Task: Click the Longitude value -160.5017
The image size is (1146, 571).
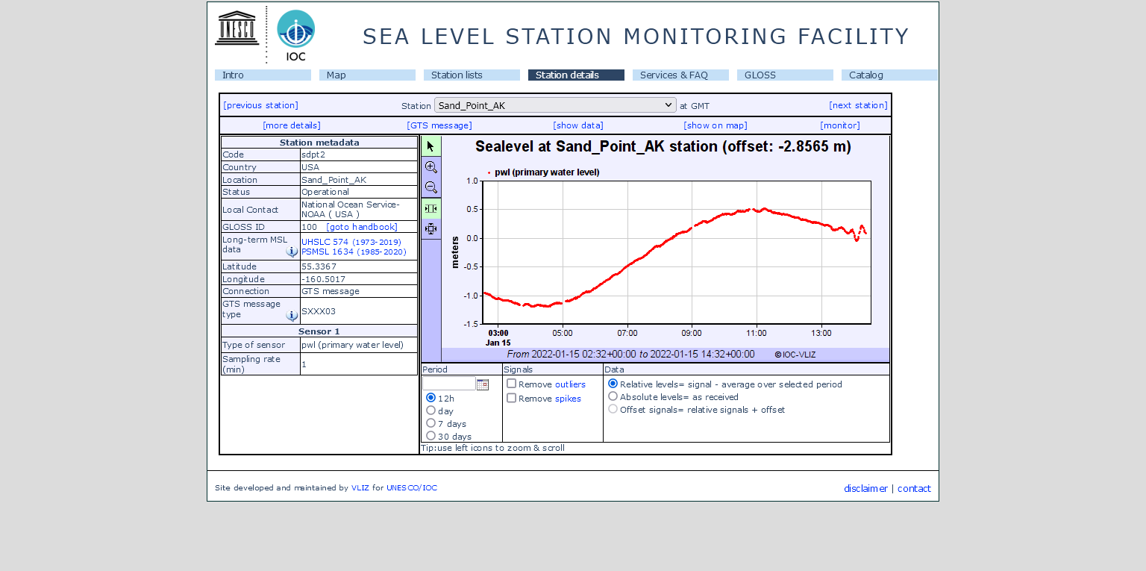Action: [323, 279]
